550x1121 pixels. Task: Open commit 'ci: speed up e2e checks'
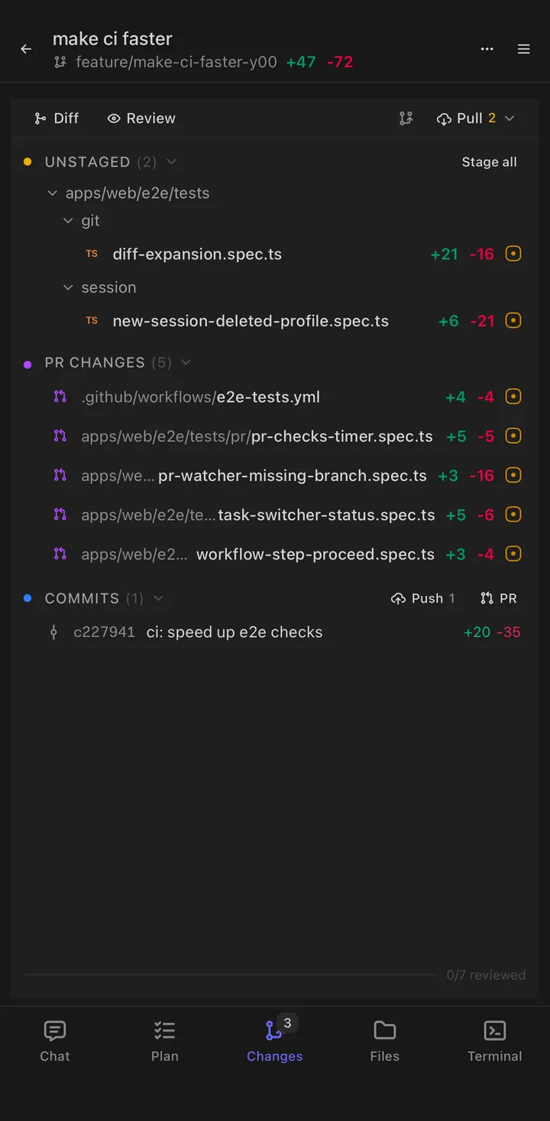tap(235, 632)
